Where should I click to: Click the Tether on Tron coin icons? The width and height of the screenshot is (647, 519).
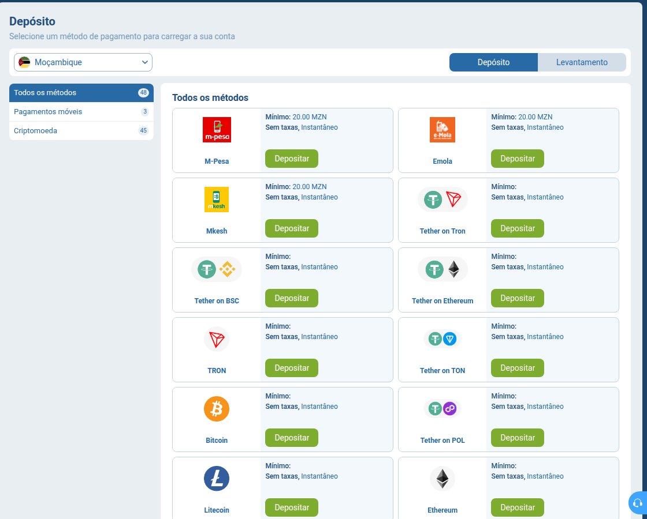pos(443,200)
